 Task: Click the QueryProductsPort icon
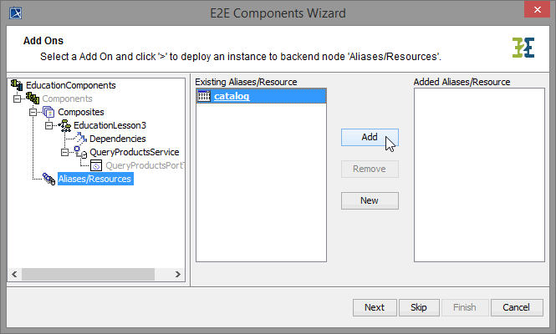pyautogui.click(x=96, y=165)
